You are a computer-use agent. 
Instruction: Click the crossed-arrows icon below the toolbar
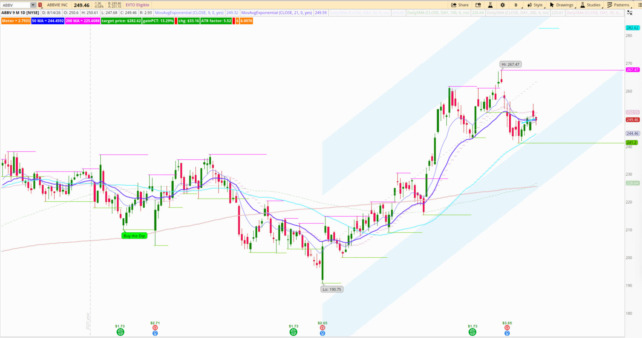tap(630, 13)
